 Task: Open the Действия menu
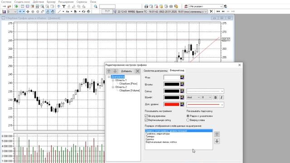click(x=38, y=2)
